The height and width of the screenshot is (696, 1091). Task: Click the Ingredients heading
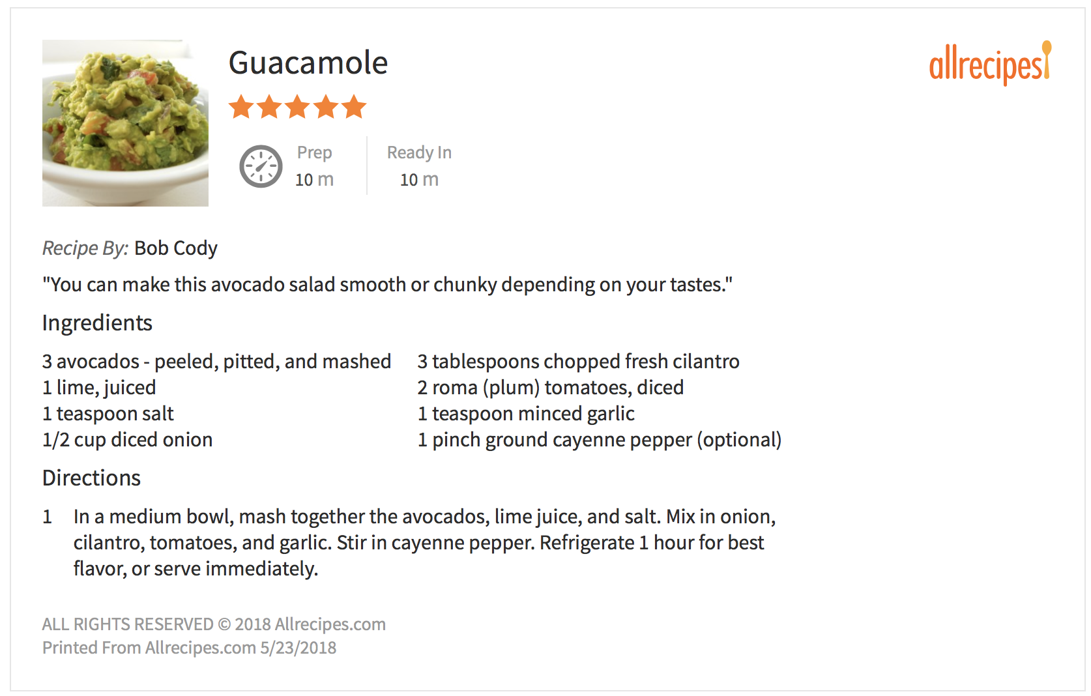(97, 323)
